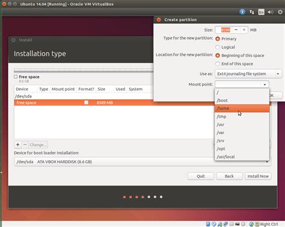Close the Create partition dialog
285x227 pixels.
point(159,20)
